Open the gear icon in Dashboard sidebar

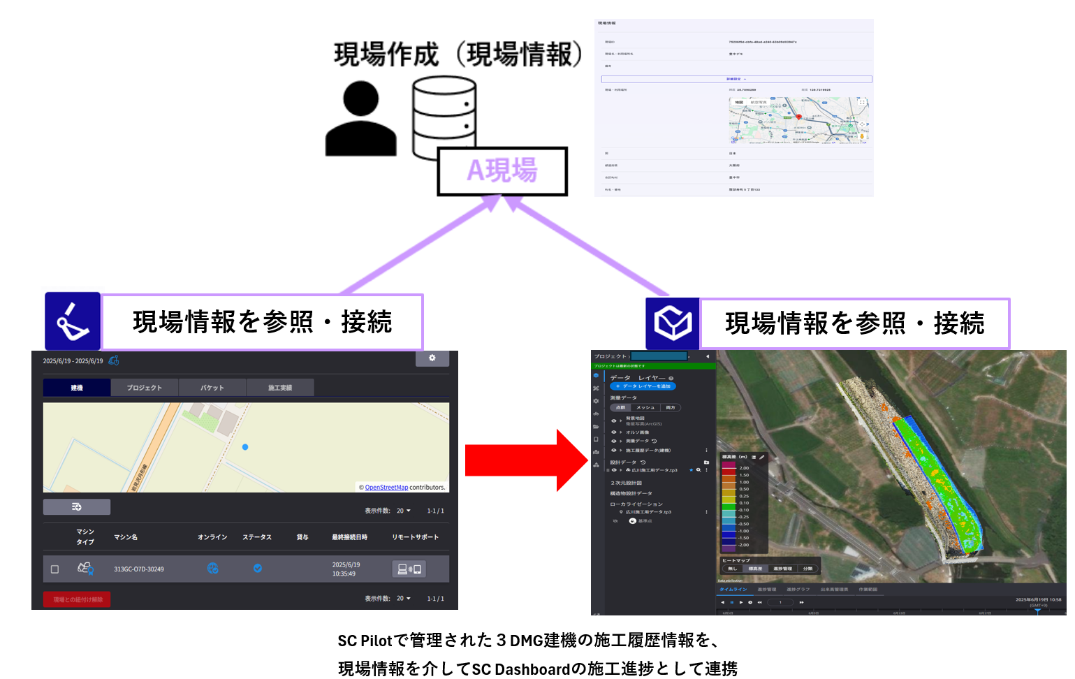tap(596, 401)
